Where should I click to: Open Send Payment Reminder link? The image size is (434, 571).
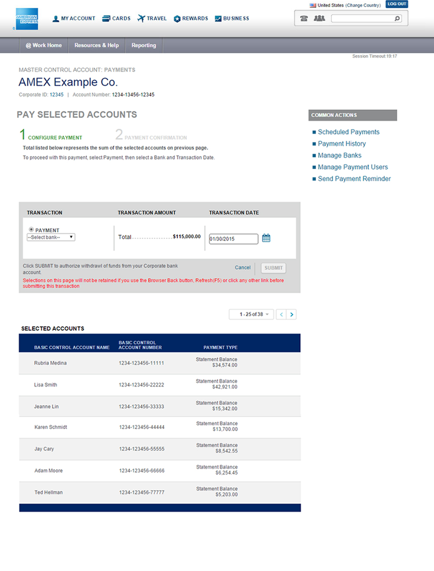354,179
